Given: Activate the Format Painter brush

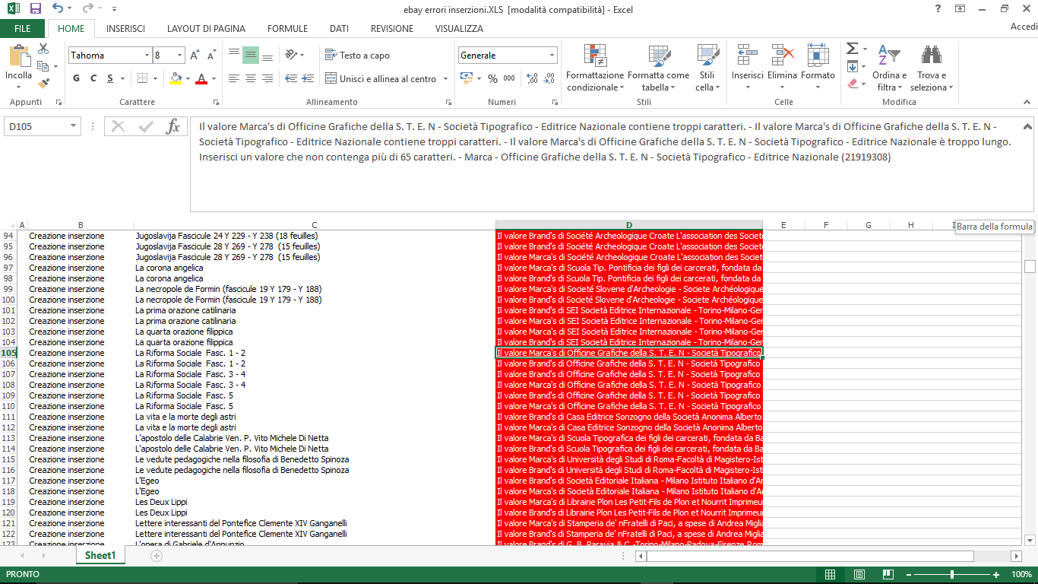Looking at the screenshot, I should coord(43,83).
